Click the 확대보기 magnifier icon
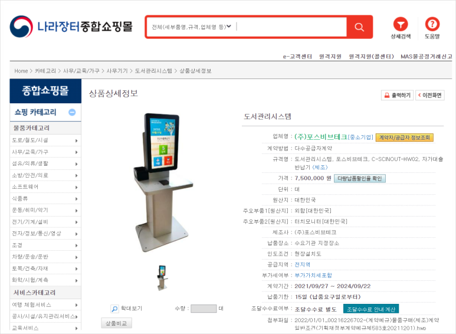Screen dimensions: 456x334 point(114,309)
